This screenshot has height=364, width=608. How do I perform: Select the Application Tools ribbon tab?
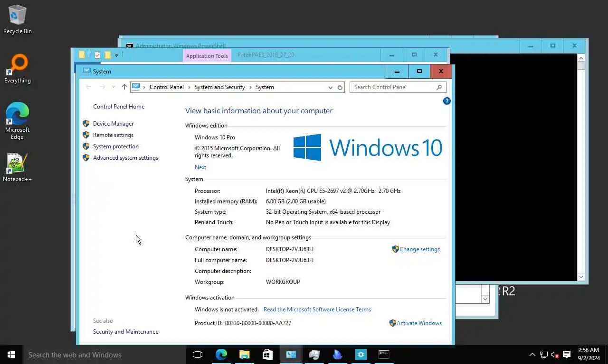click(x=207, y=55)
